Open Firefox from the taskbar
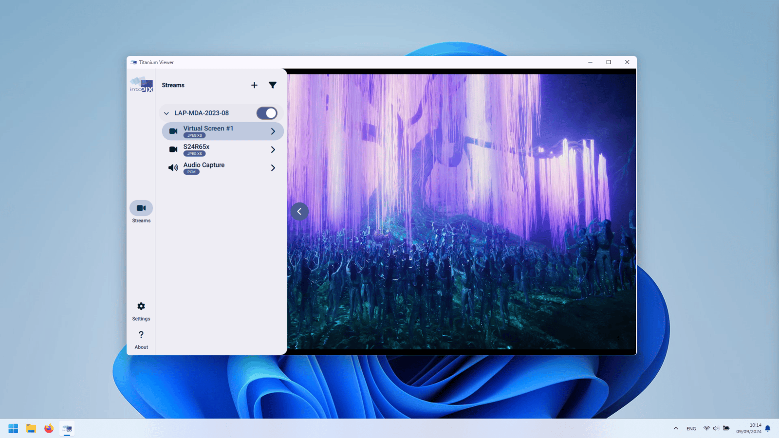Screen dimensions: 779x438 [x=49, y=428]
